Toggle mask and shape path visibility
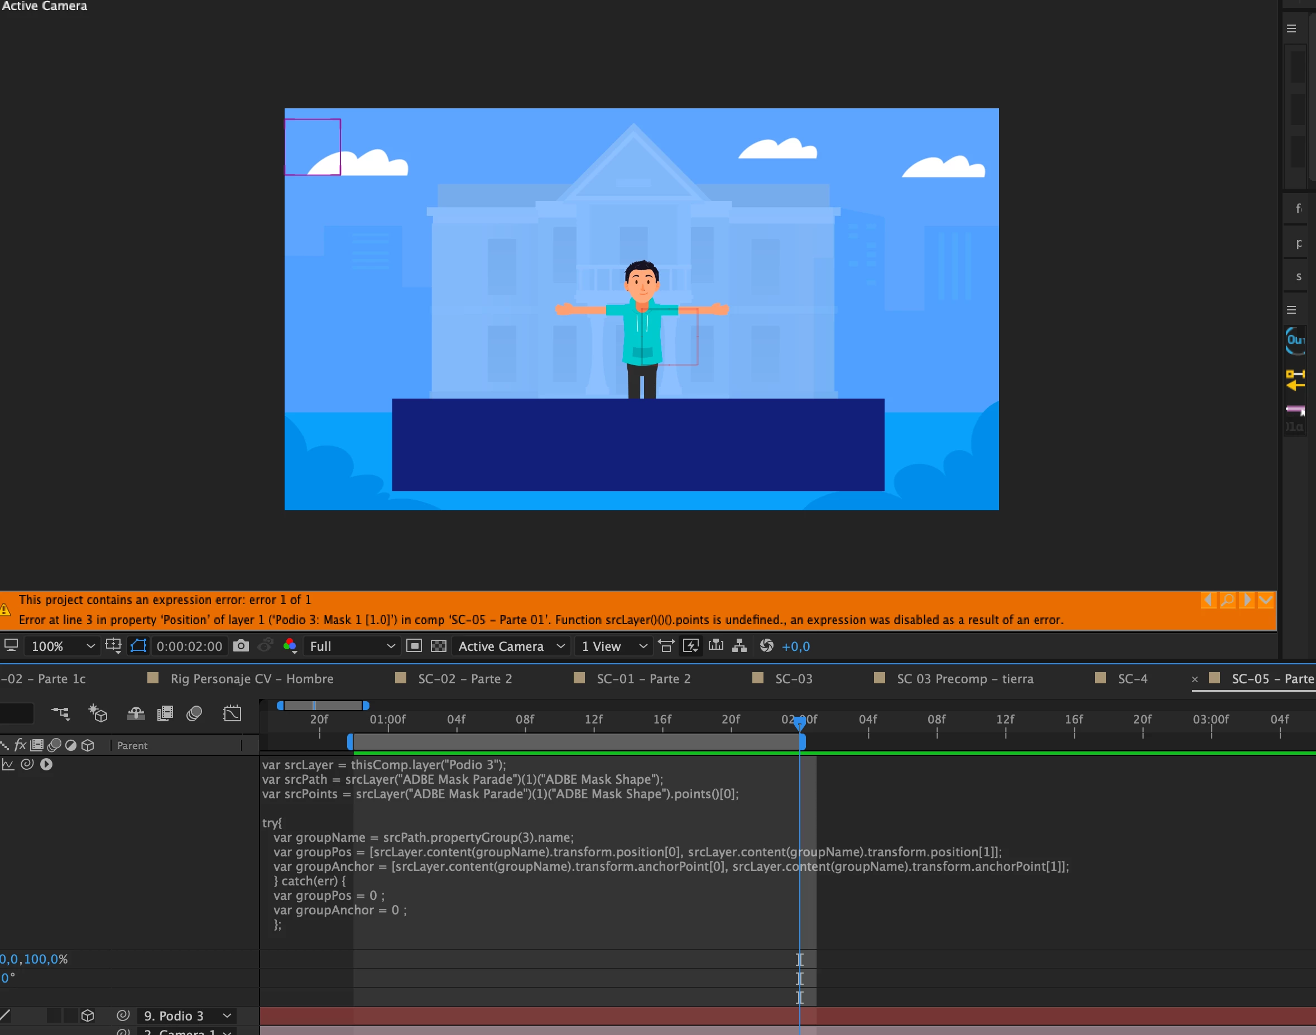Screen dimensions: 1316x1035 point(138,646)
